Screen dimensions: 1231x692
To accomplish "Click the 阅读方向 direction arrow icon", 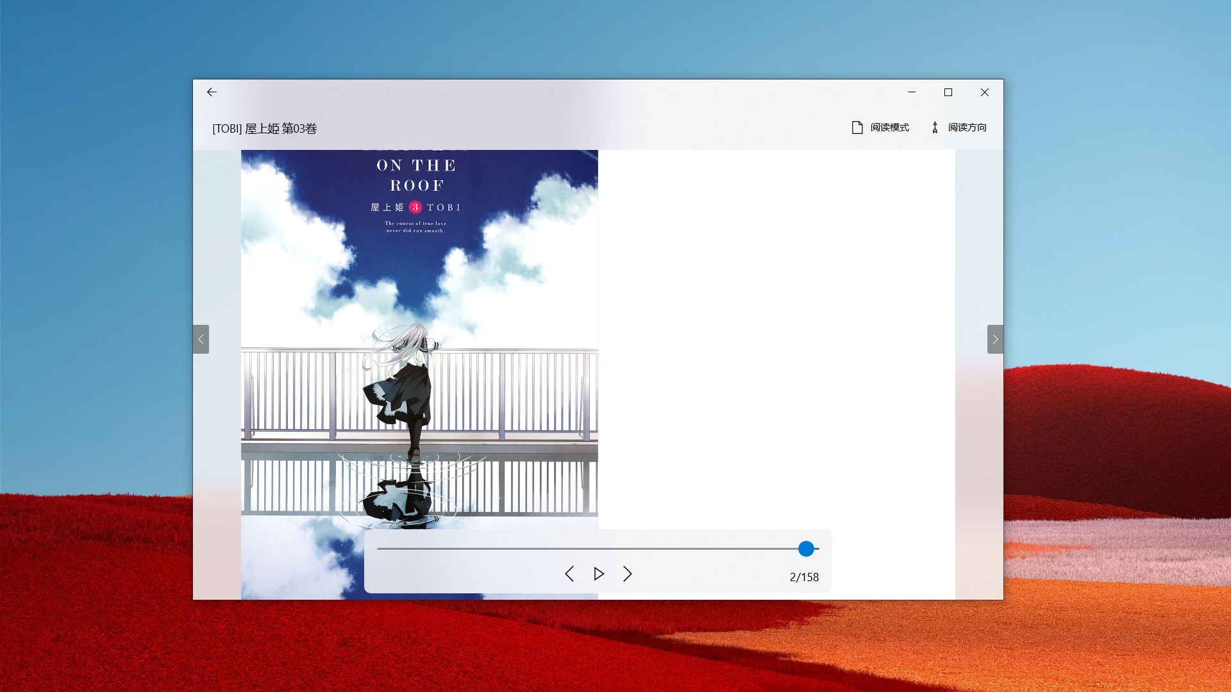I will (935, 128).
